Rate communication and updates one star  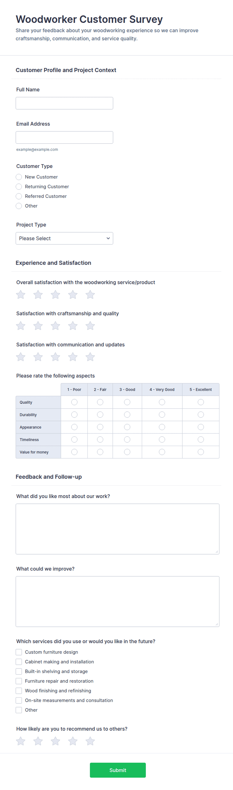(x=21, y=357)
